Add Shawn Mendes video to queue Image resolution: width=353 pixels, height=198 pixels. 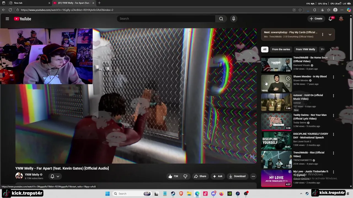(x=288, y=85)
